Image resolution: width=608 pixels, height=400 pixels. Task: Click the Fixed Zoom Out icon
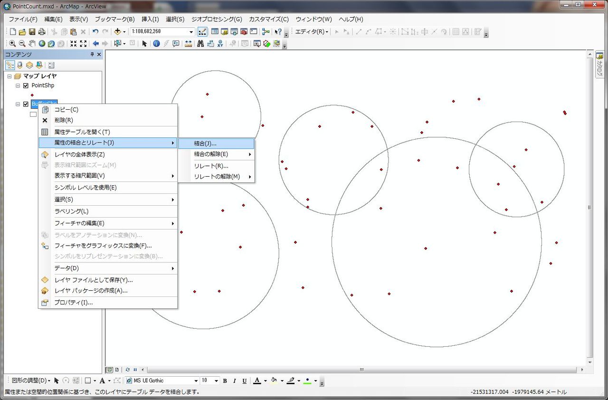[x=83, y=44]
